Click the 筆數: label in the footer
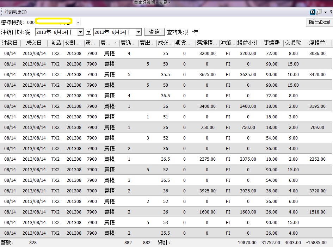Viewport: 333px width, 247px height. [7, 242]
